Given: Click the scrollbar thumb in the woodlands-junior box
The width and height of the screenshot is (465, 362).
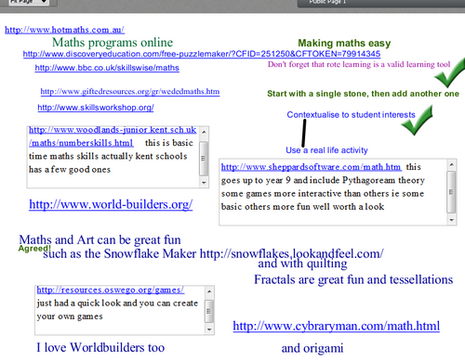Looking at the screenshot, I should (x=204, y=158).
